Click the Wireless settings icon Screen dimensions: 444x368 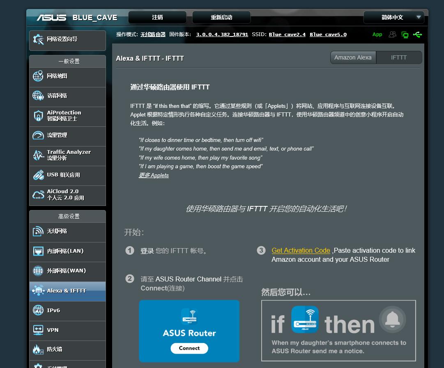tap(38, 231)
